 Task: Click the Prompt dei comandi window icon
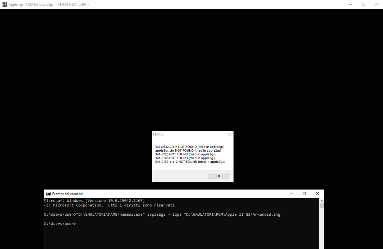click(48, 194)
